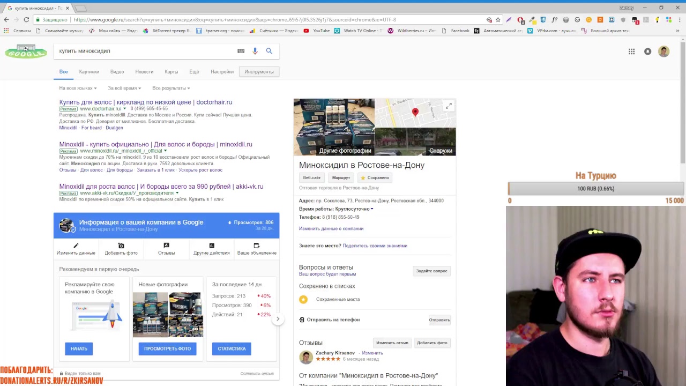Open the doctorhair.ru ad title link
686x386 pixels.
[x=146, y=102]
